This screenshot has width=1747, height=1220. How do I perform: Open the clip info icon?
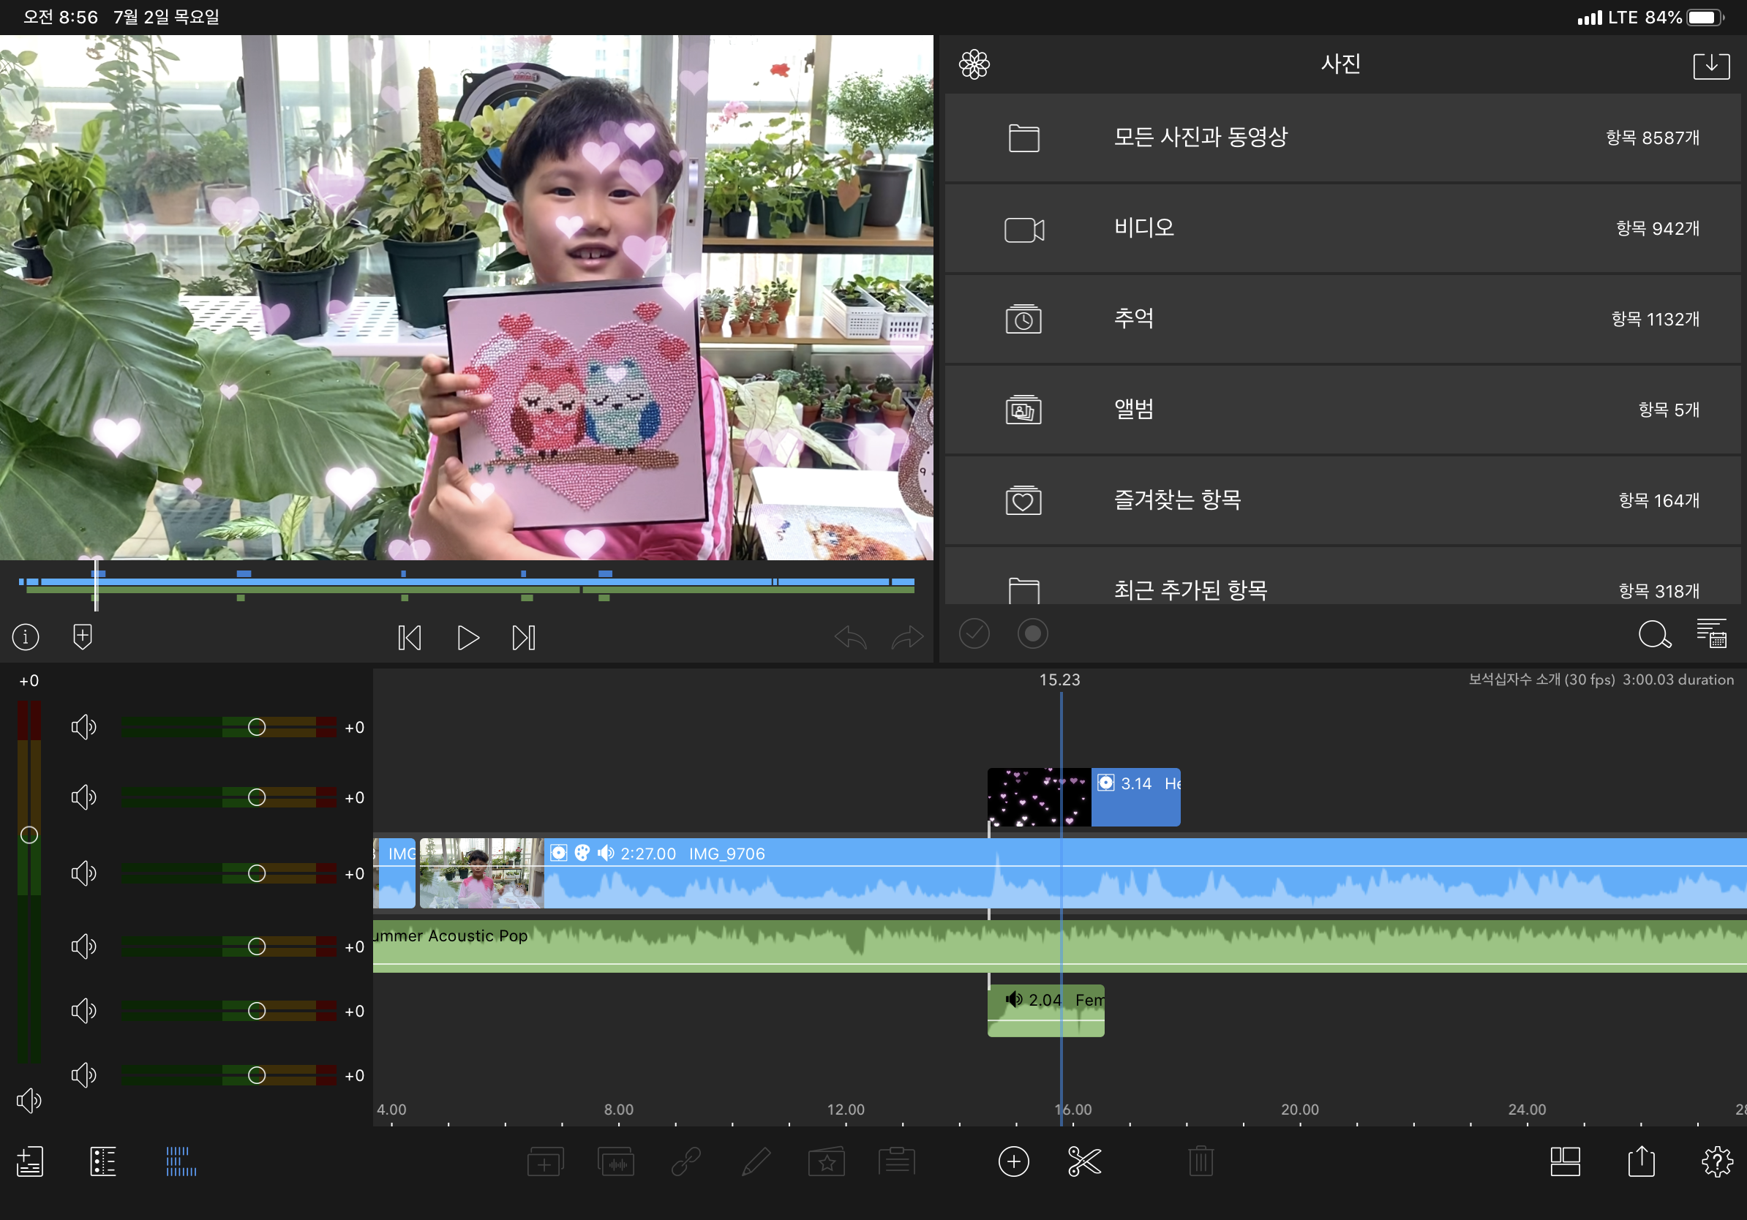coord(26,636)
